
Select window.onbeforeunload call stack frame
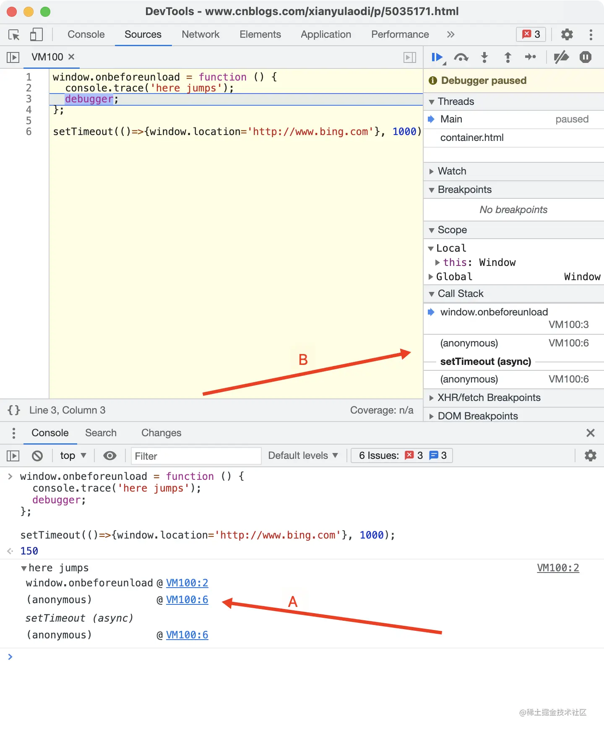pos(514,318)
